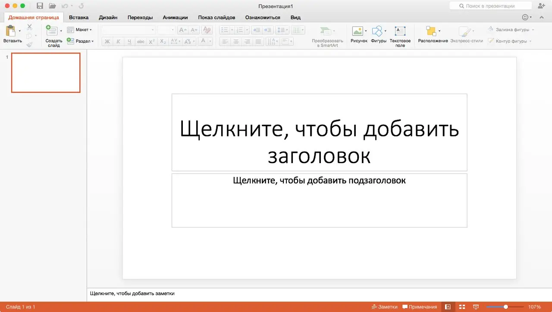Screen dimensions: 552x312
Task: Start slideshow from the status bar icon
Action: (476, 307)
